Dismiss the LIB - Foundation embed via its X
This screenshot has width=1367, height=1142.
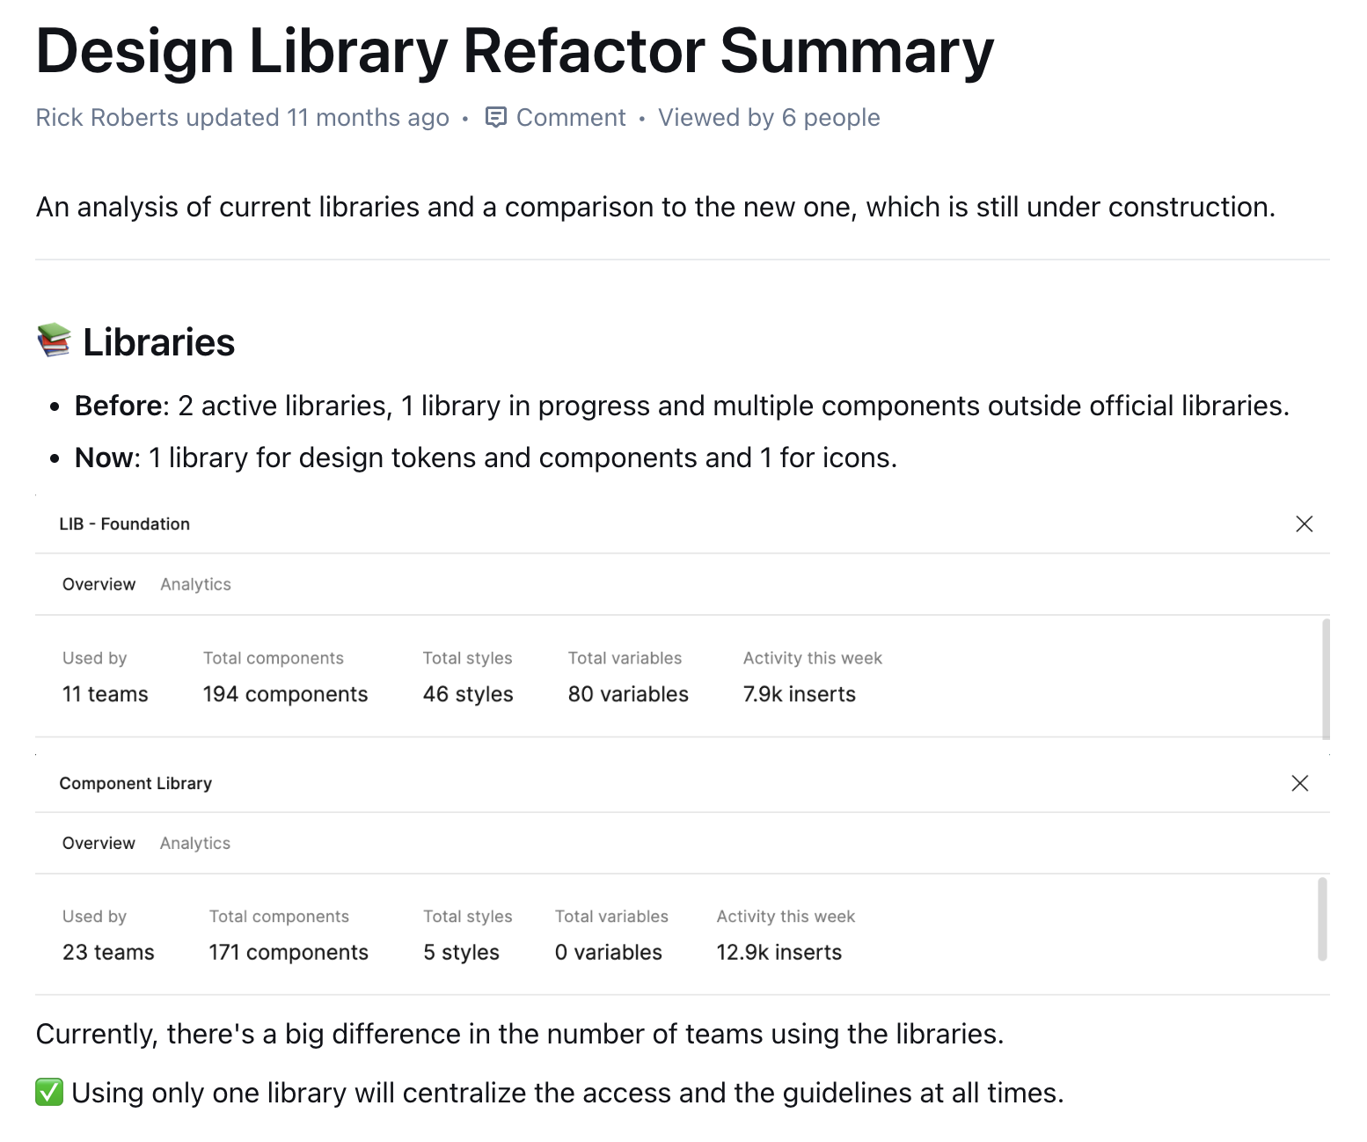click(x=1305, y=523)
